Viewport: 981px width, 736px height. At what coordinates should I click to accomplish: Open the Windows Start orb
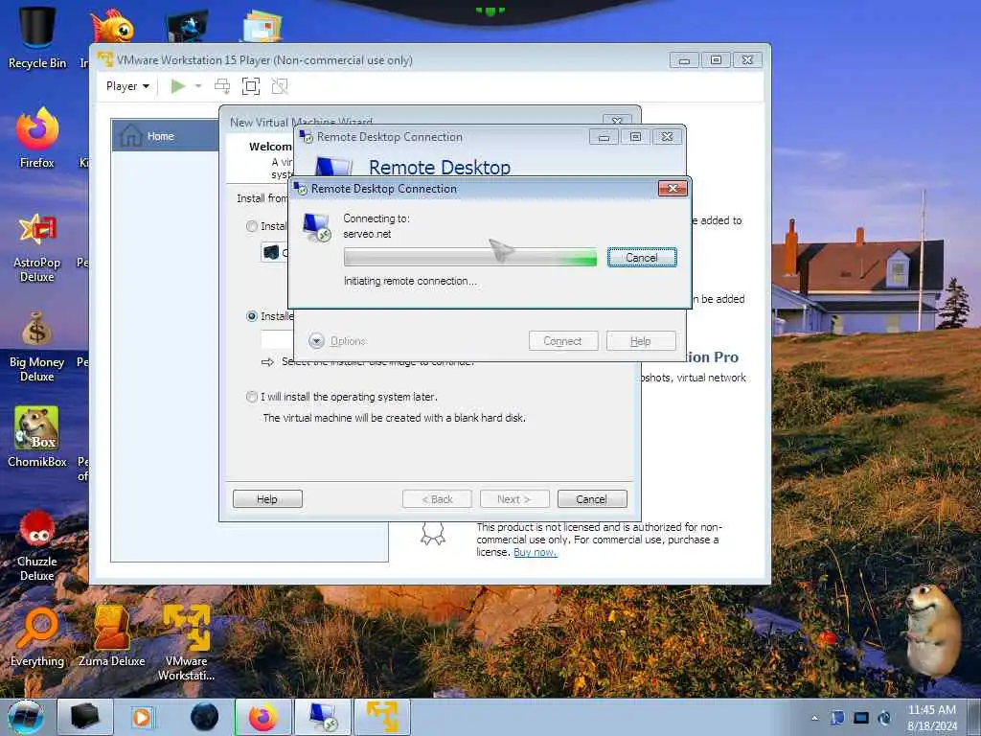26,717
